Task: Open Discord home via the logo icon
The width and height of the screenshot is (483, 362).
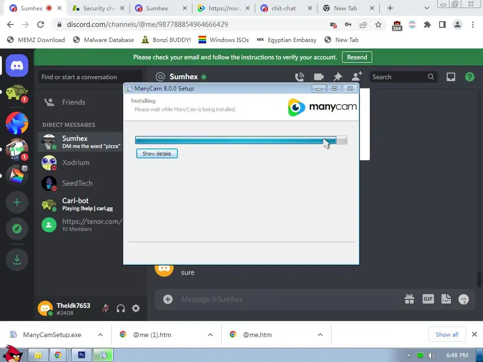Action: point(17,65)
